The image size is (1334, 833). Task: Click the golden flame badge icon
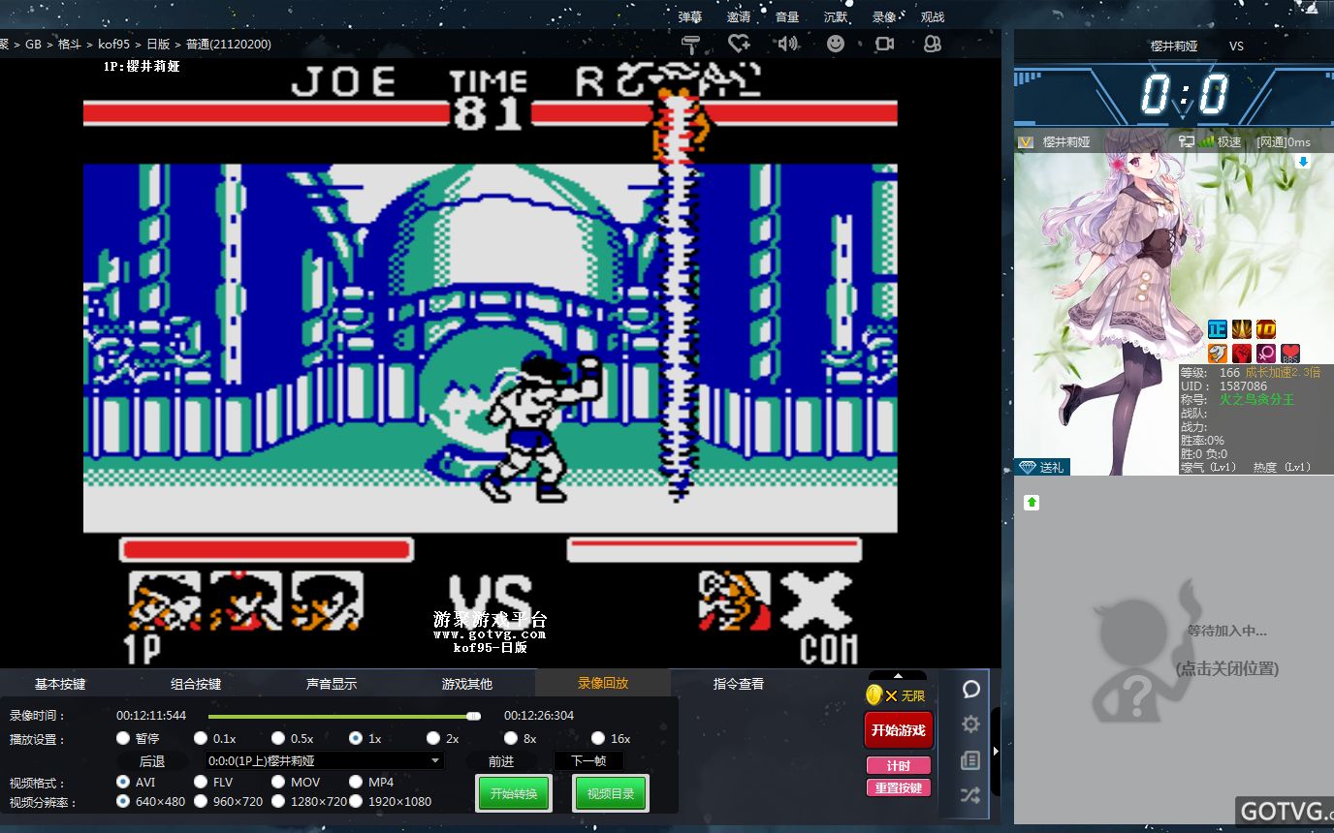click(1242, 329)
